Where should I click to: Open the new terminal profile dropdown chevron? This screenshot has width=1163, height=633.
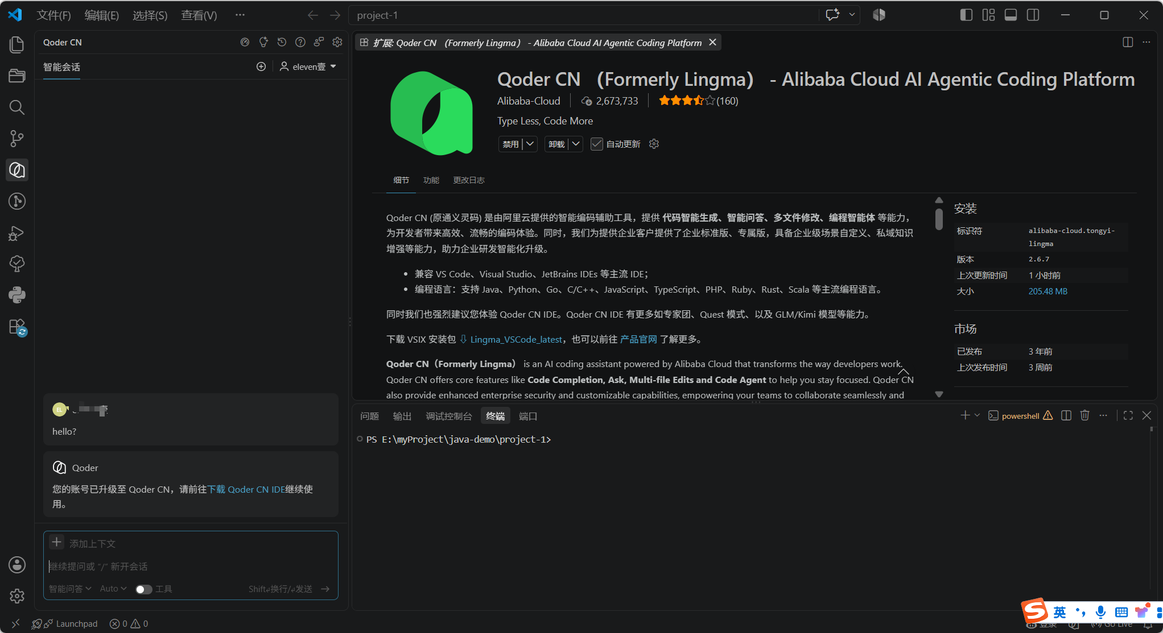tap(977, 416)
